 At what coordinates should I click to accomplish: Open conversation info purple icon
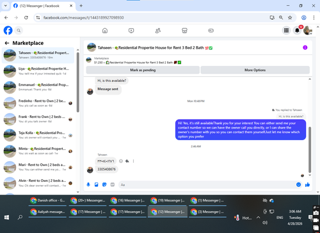(305, 47)
